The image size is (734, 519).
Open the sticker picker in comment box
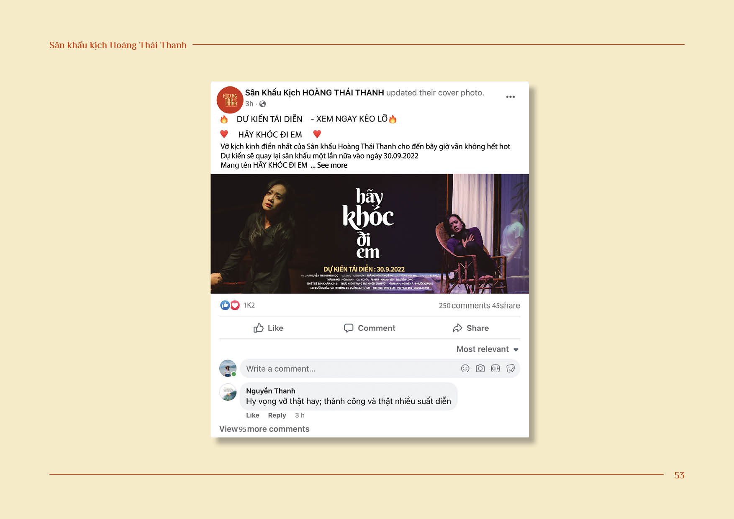coord(510,368)
